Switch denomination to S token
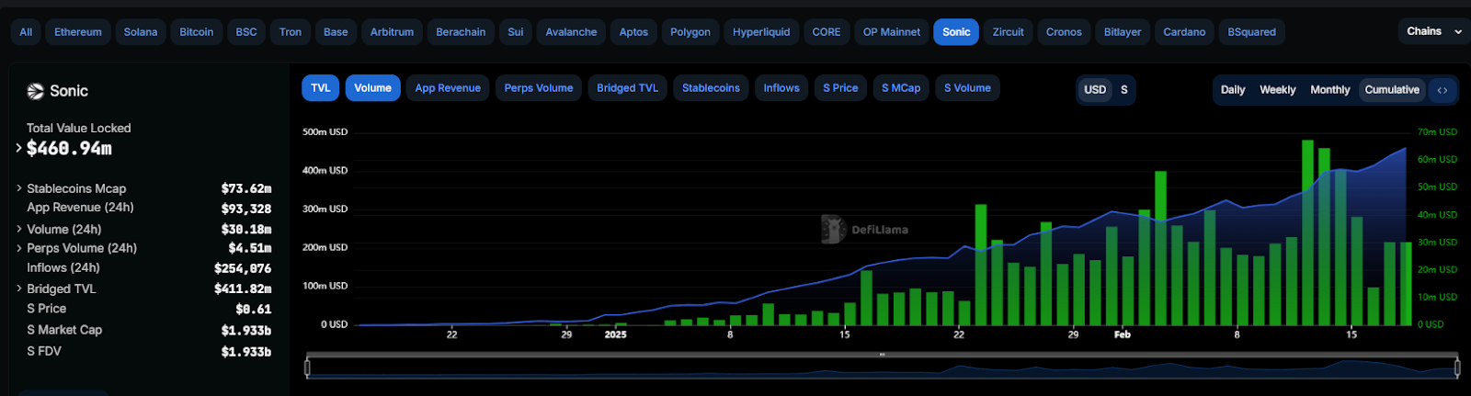 click(x=1123, y=90)
